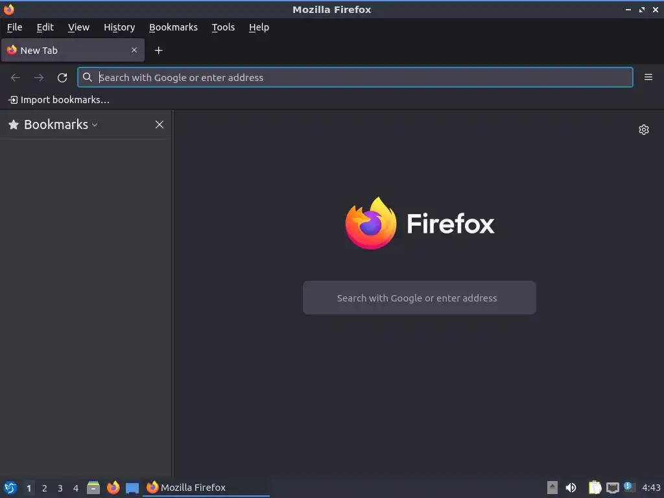Click the forward navigation arrow
This screenshot has width=664, height=498.
(x=38, y=78)
